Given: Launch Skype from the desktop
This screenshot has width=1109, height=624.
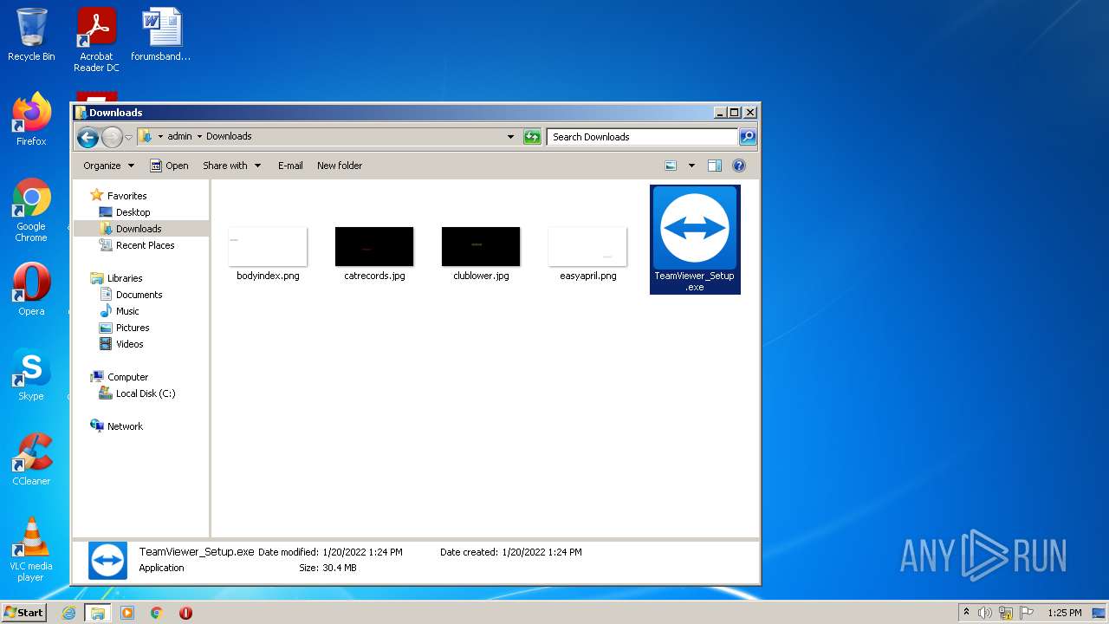Looking at the screenshot, I should click(x=31, y=374).
